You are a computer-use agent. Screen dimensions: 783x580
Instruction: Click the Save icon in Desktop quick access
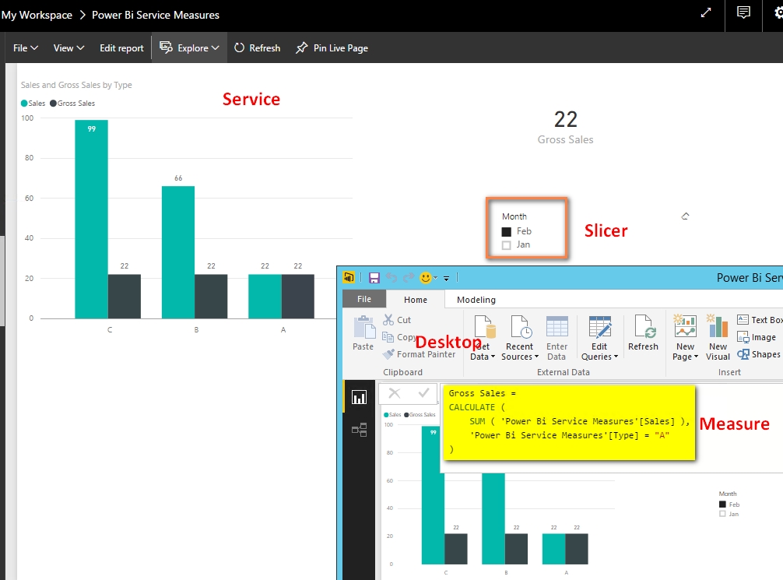374,278
